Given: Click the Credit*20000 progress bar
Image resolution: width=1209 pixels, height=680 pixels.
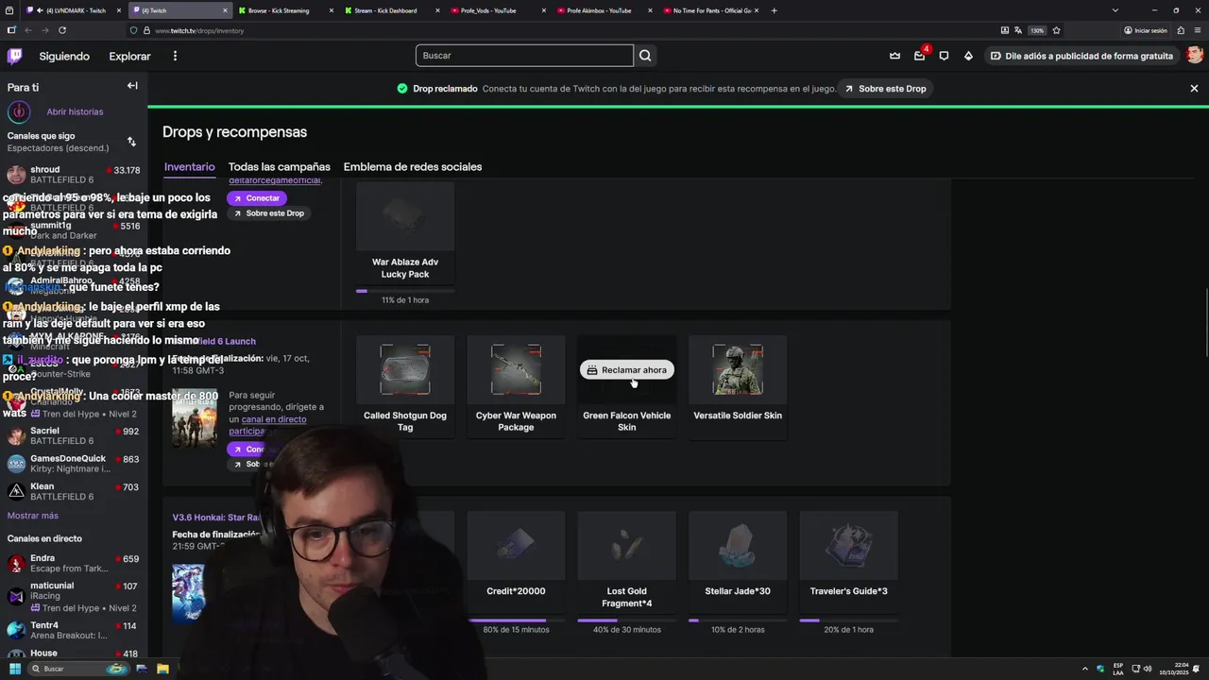Looking at the screenshot, I should [x=516, y=620].
